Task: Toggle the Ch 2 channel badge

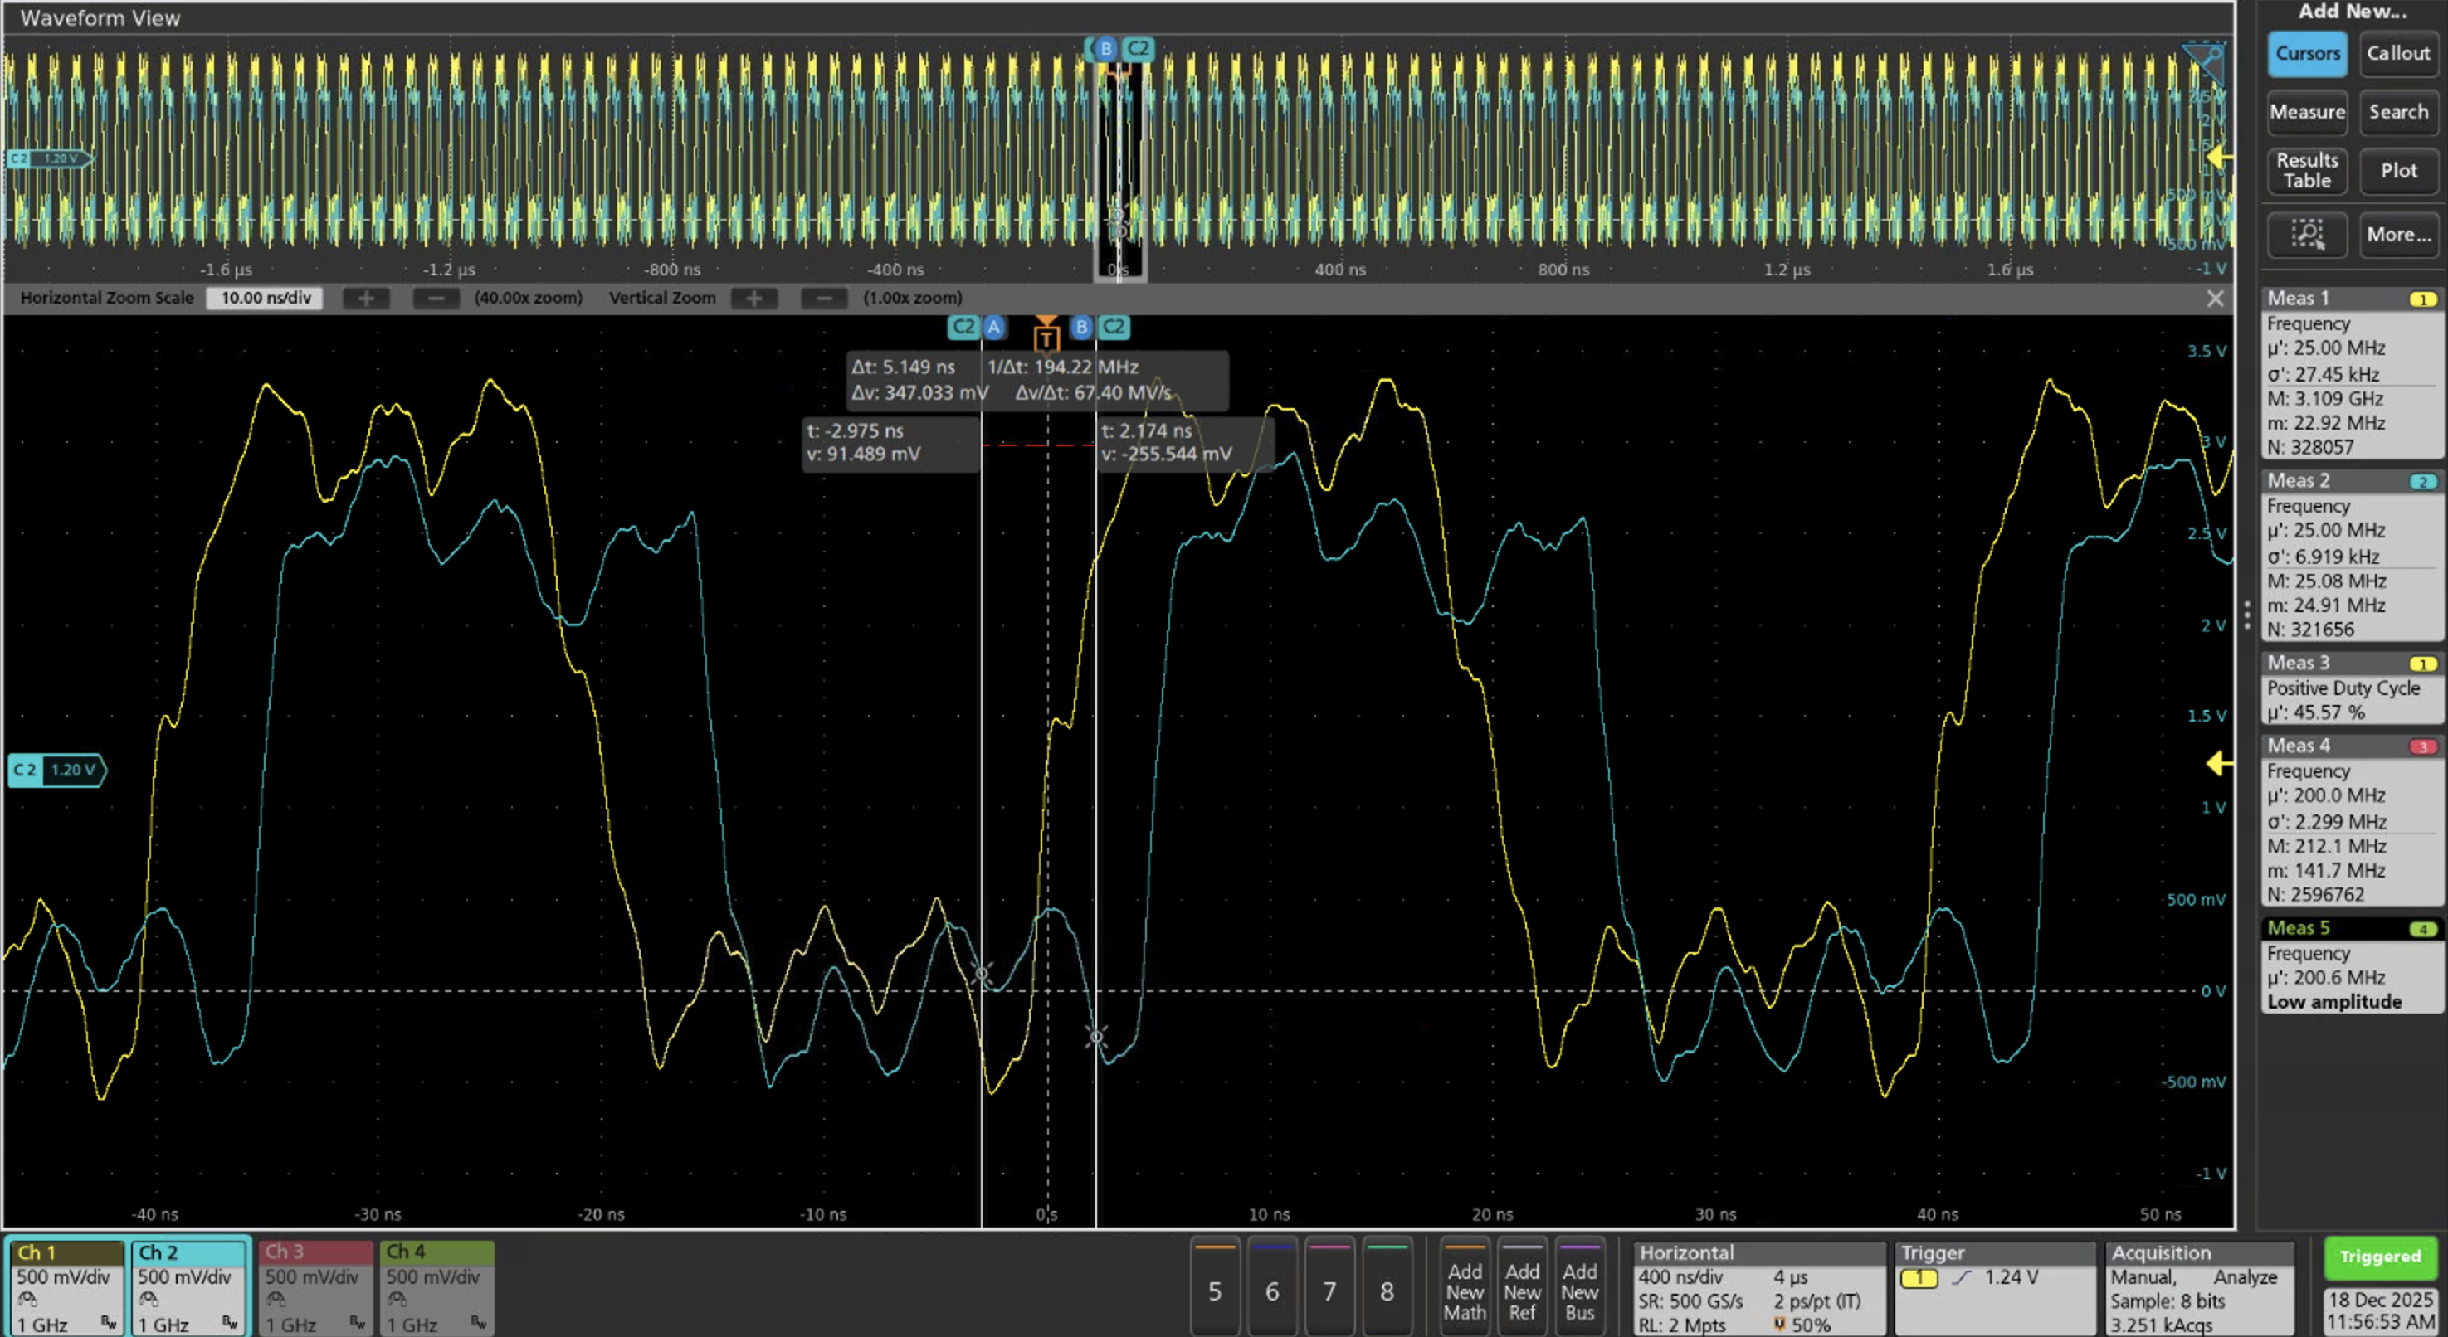Action: click(x=189, y=1287)
